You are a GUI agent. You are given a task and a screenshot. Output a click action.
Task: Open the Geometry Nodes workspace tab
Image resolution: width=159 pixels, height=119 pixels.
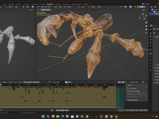click(x=76, y=4)
